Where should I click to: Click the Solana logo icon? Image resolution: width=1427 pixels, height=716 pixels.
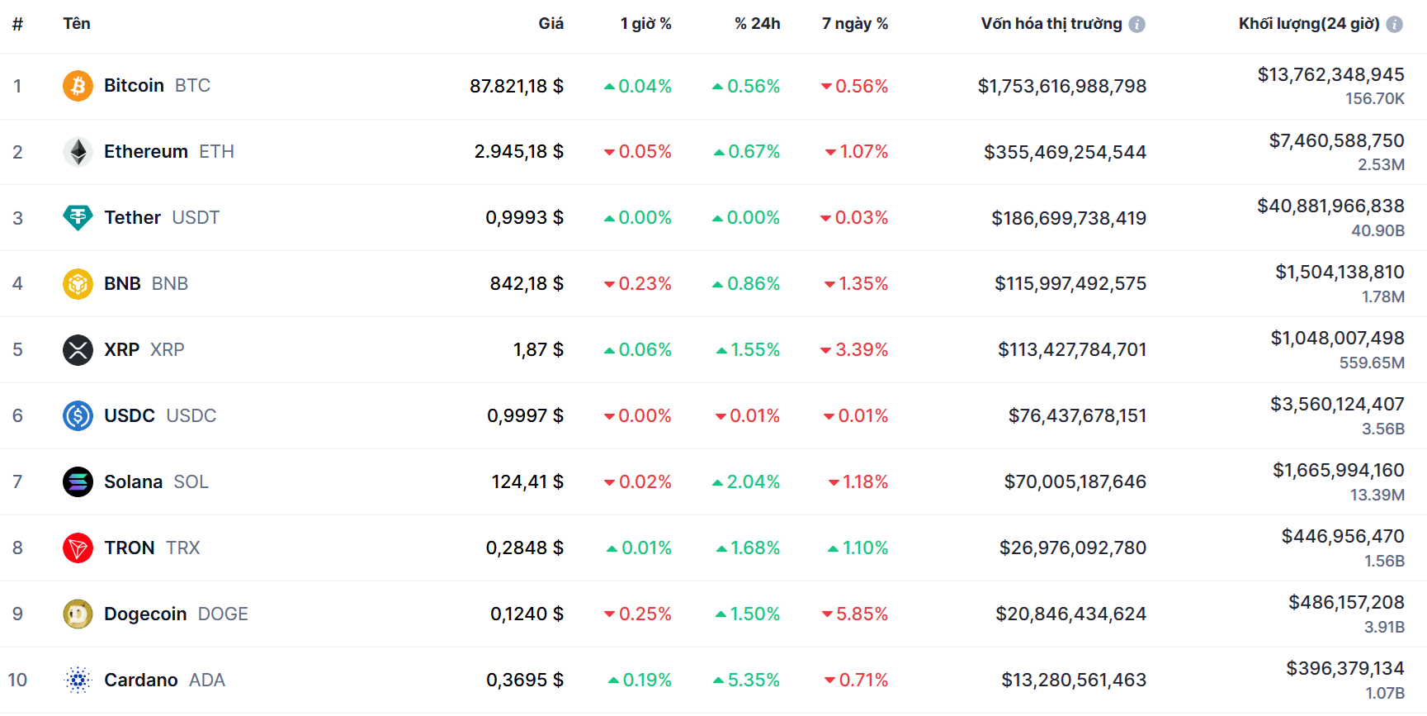tap(78, 481)
